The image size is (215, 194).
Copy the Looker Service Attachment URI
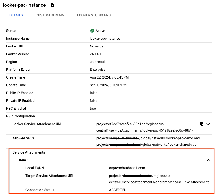202,124
